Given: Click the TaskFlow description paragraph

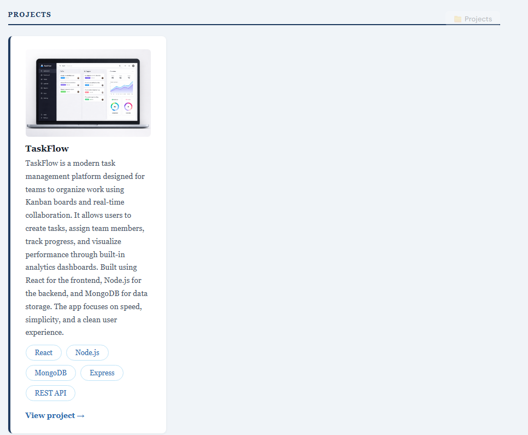Looking at the screenshot, I should pos(85,247).
